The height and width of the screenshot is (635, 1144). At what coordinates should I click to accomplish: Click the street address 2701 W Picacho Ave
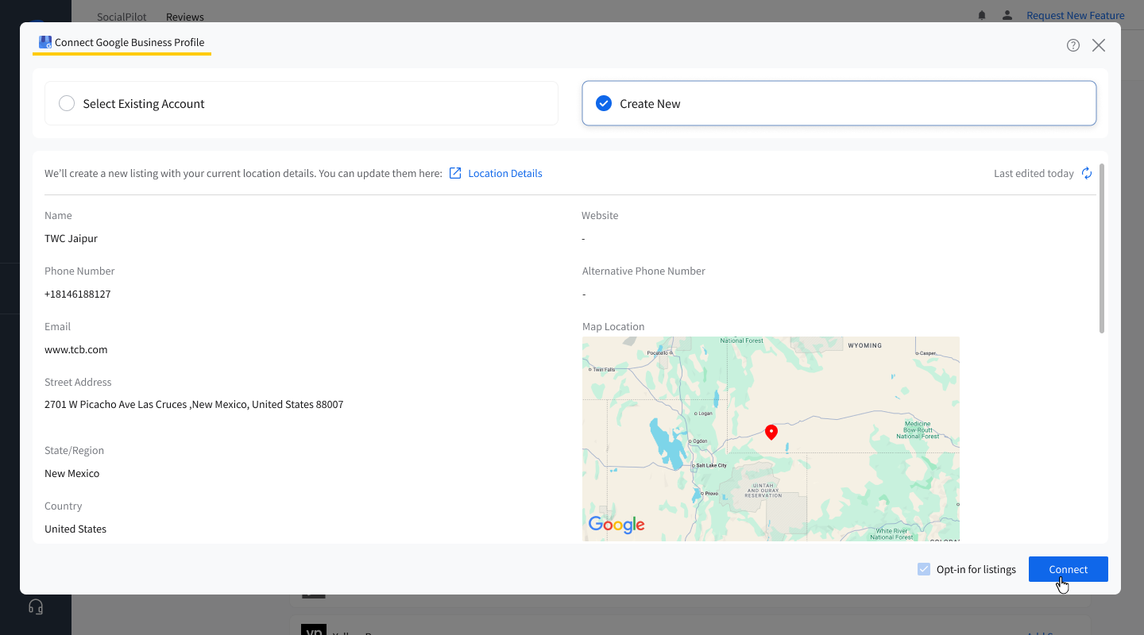click(194, 404)
